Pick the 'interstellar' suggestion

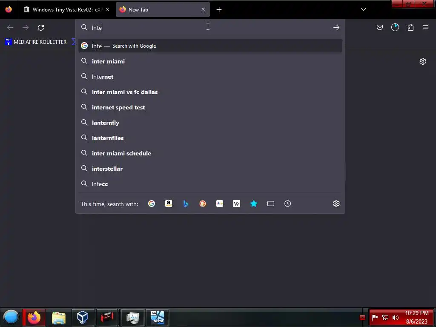pyautogui.click(x=210, y=169)
